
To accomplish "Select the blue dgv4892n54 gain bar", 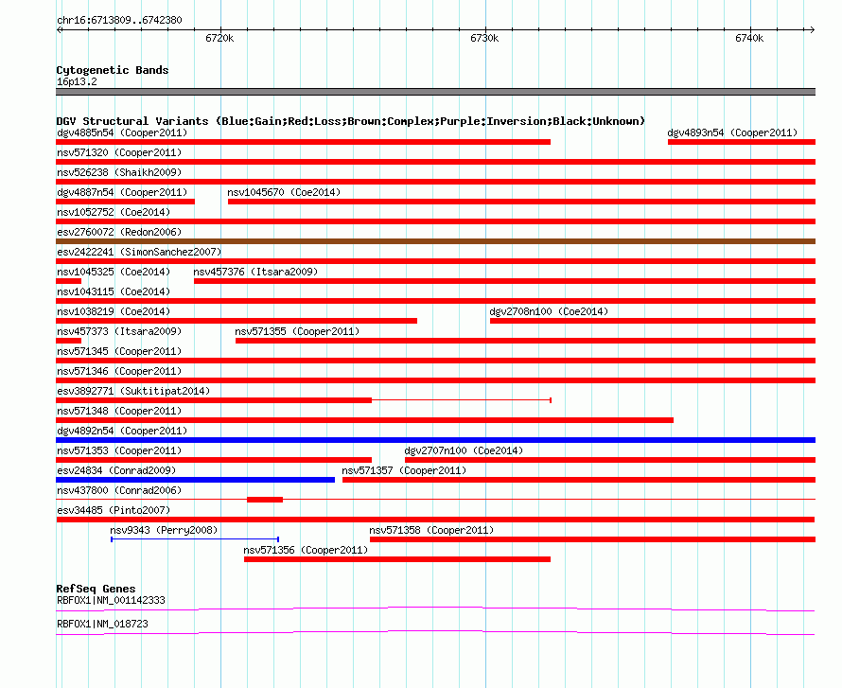I will [435, 440].
